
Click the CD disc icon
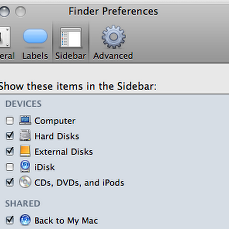coord(25,182)
